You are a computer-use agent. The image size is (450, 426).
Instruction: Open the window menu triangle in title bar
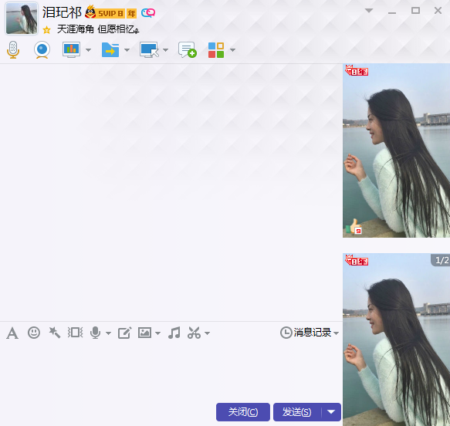(x=369, y=11)
